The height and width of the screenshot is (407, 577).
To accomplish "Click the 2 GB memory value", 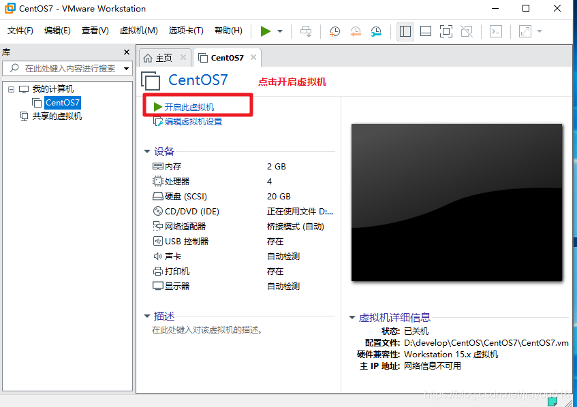I will click(277, 167).
